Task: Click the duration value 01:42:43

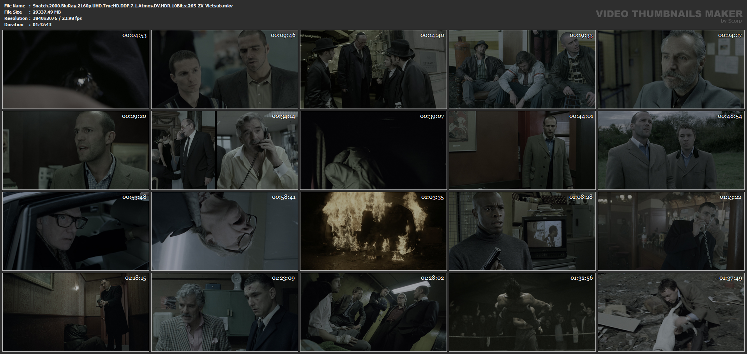Action: click(x=42, y=25)
